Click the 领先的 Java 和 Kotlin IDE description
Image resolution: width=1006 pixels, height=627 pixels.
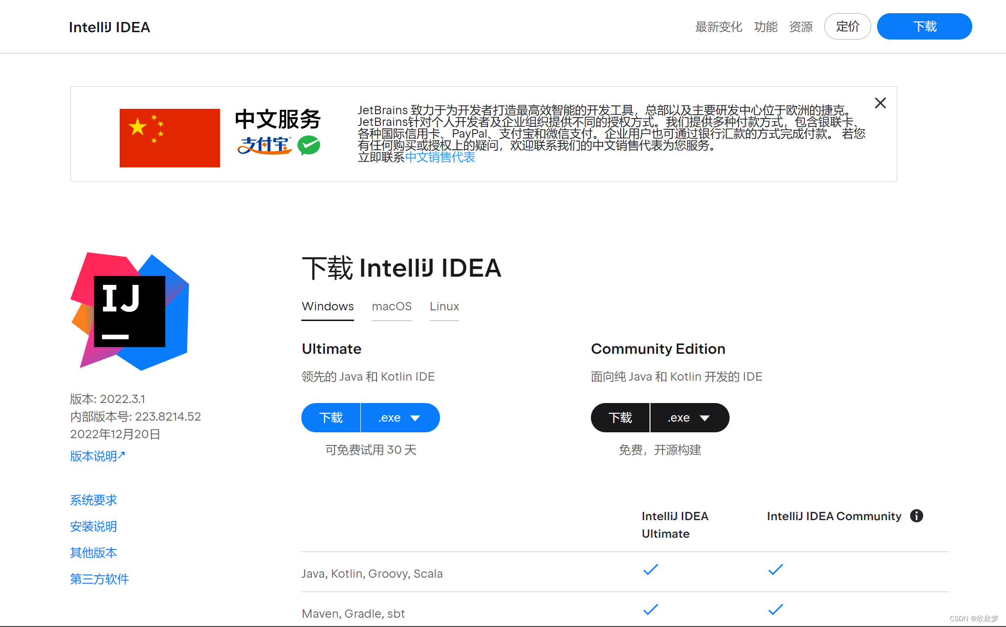click(368, 377)
